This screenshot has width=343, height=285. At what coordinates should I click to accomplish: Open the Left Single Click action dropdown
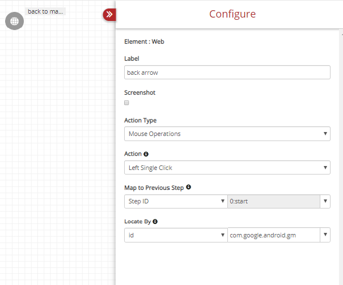(x=227, y=167)
